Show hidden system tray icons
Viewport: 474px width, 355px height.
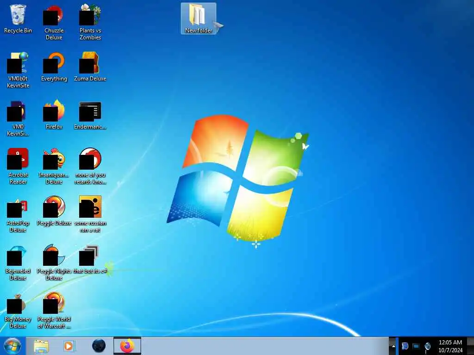click(393, 346)
